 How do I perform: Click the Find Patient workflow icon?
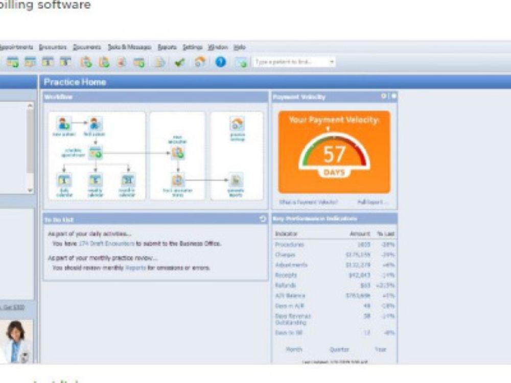click(x=95, y=124)
